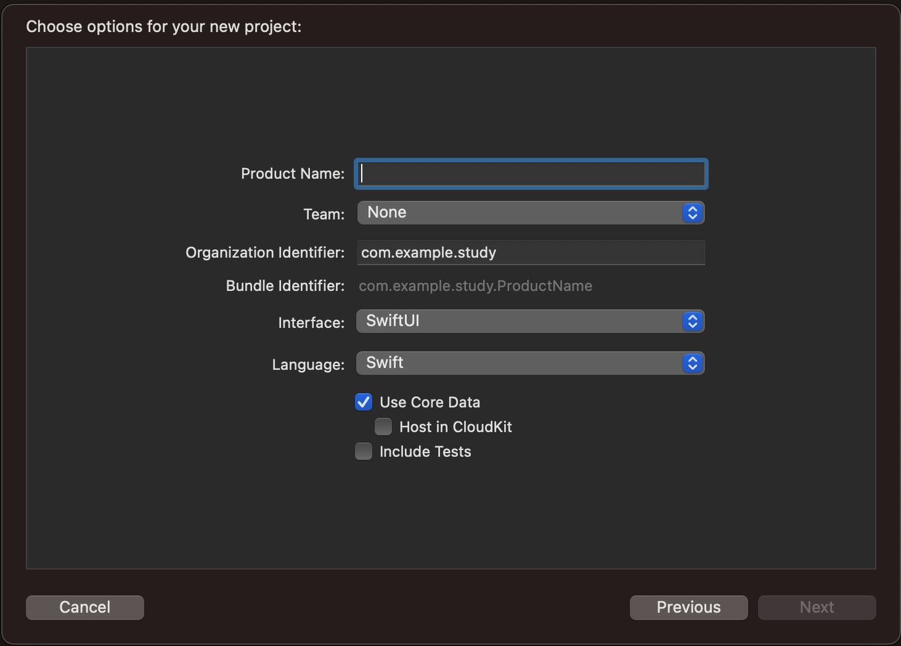The image size is (901, 646).
Task: Click the 'Language:' label
Action: coord(308,365)
